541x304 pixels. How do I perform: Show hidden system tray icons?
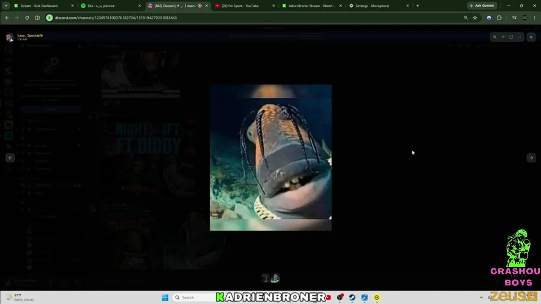click(x=481, y=298)
